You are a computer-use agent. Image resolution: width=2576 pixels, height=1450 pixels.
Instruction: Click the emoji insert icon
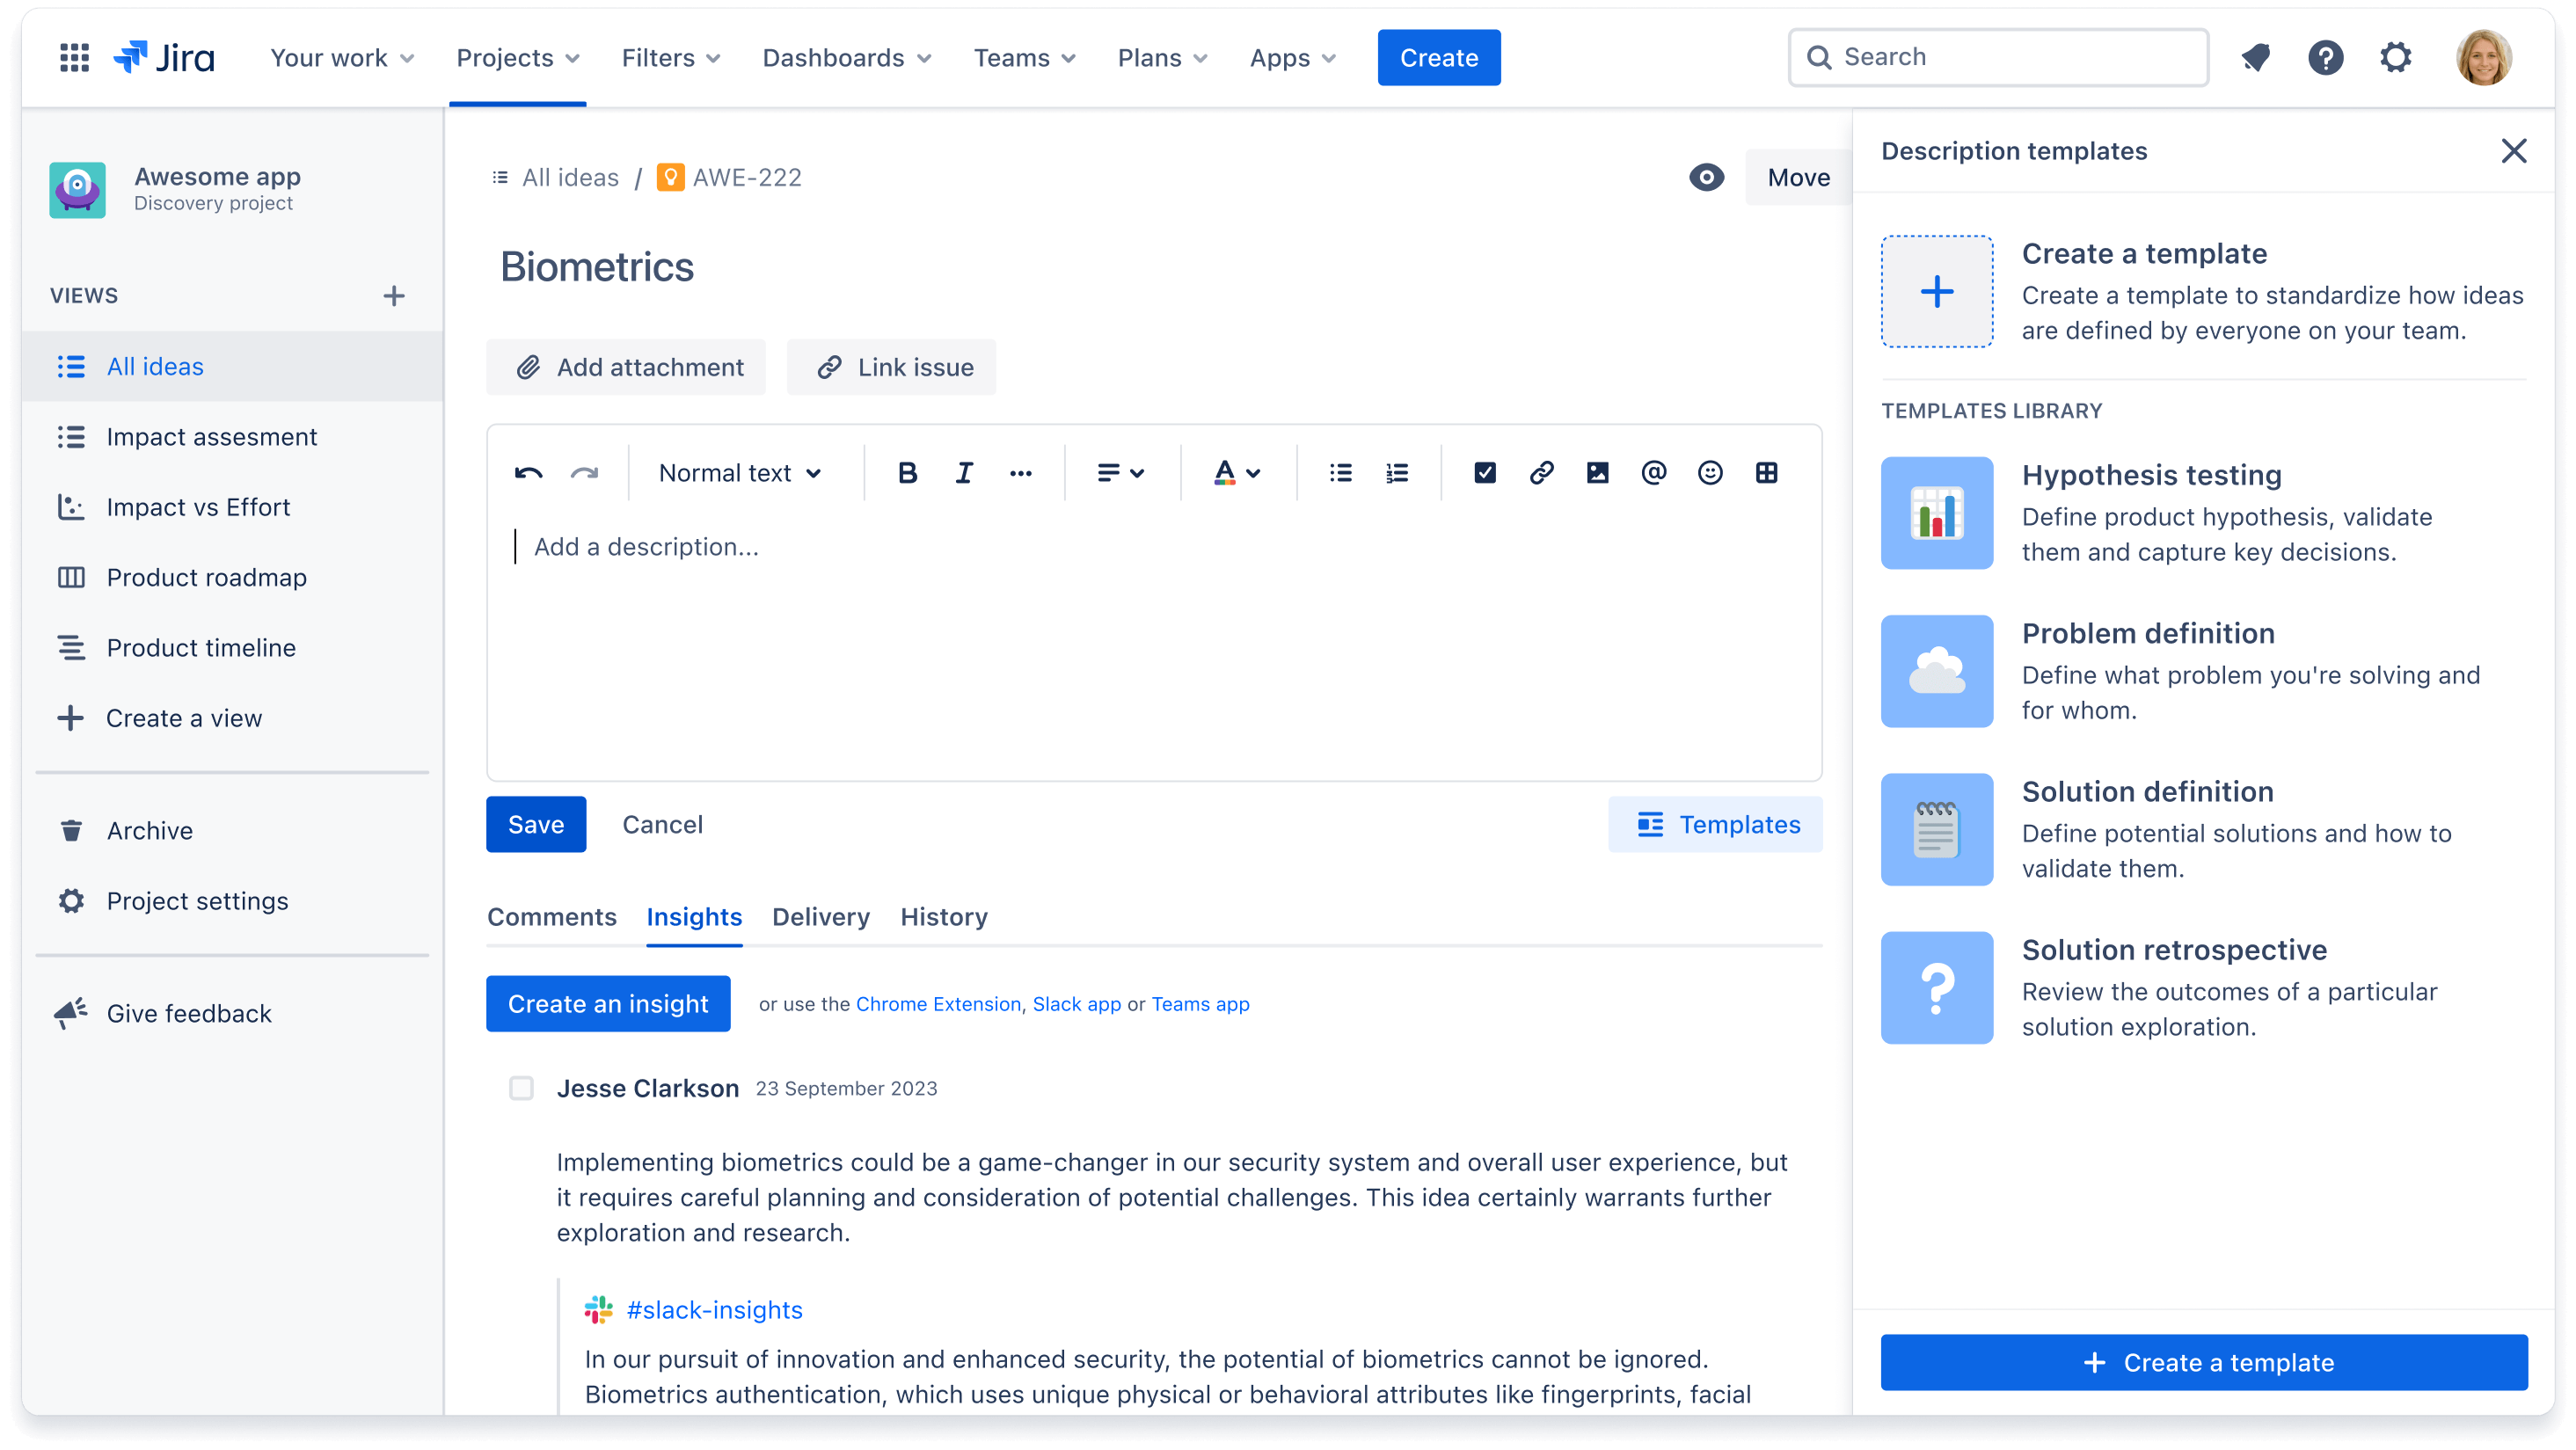(1707, 472)
